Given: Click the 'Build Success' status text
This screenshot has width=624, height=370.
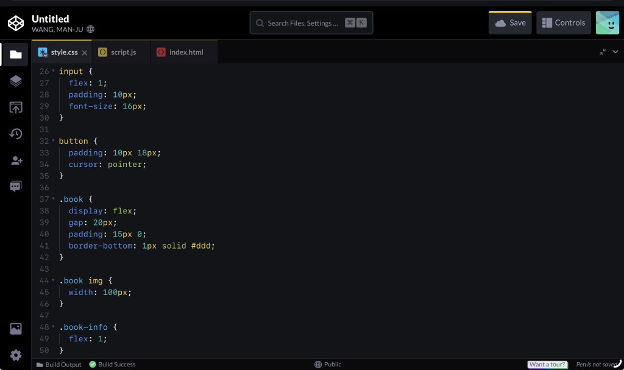Looking at the screenshot, I should (x=116, y=365).
